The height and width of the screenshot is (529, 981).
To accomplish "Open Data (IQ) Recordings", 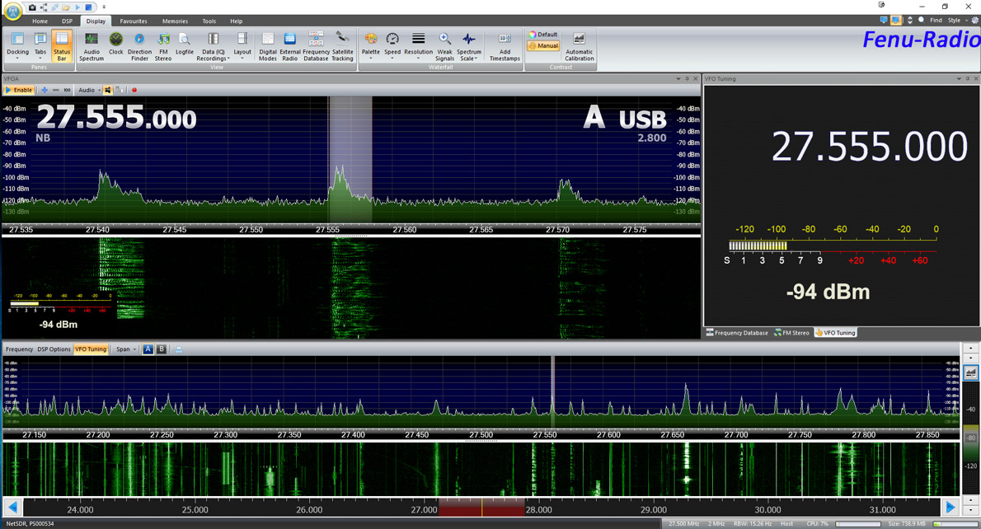I will click(x=213, y=45).
